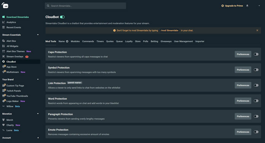Image resolution: width=265 pixels, height=143 pixels.
Task: Enable Paragraph Protection toggle
Action: [256, 116]
